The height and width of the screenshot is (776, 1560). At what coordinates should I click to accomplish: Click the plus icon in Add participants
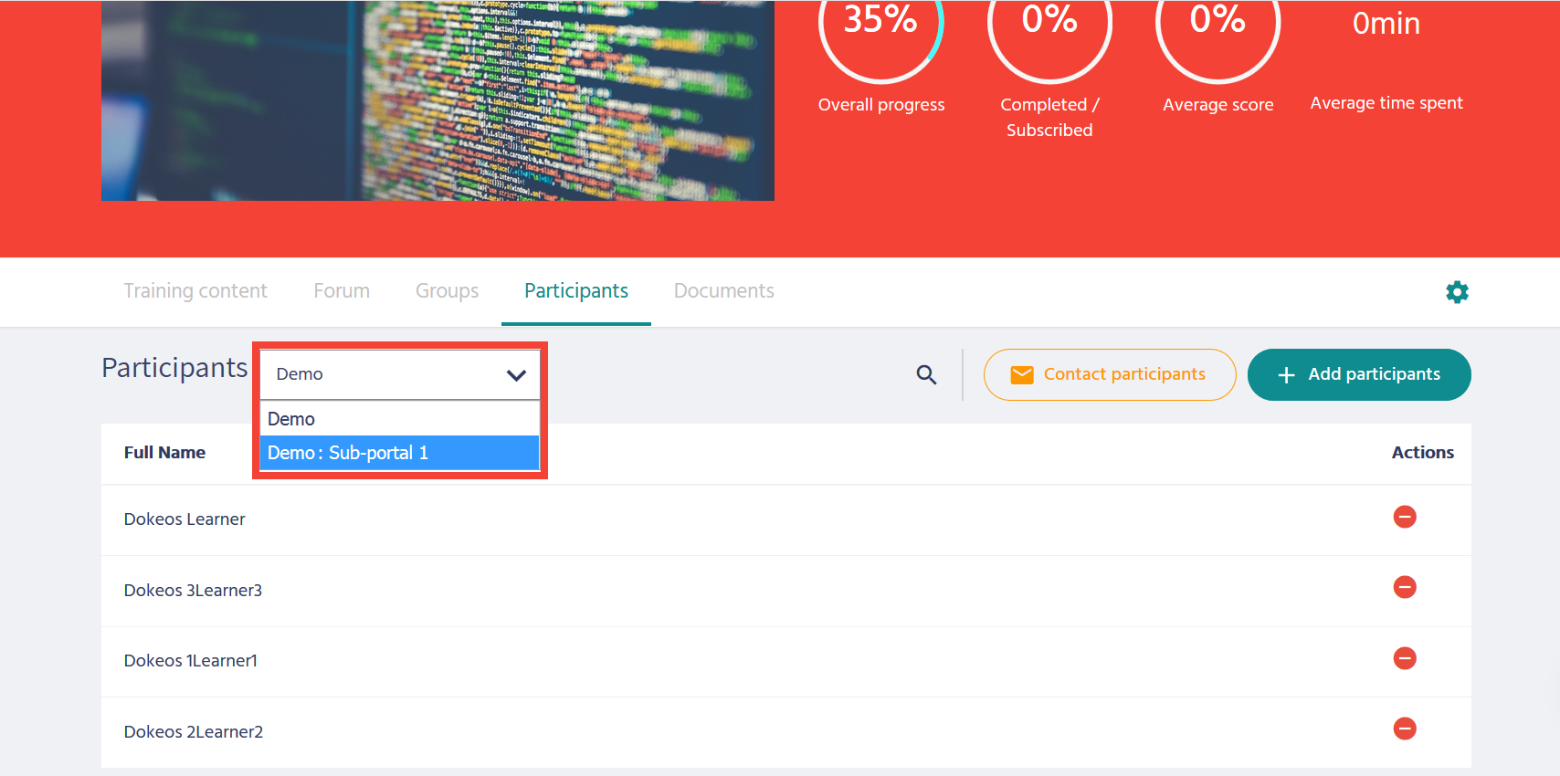coord(1286,375)
